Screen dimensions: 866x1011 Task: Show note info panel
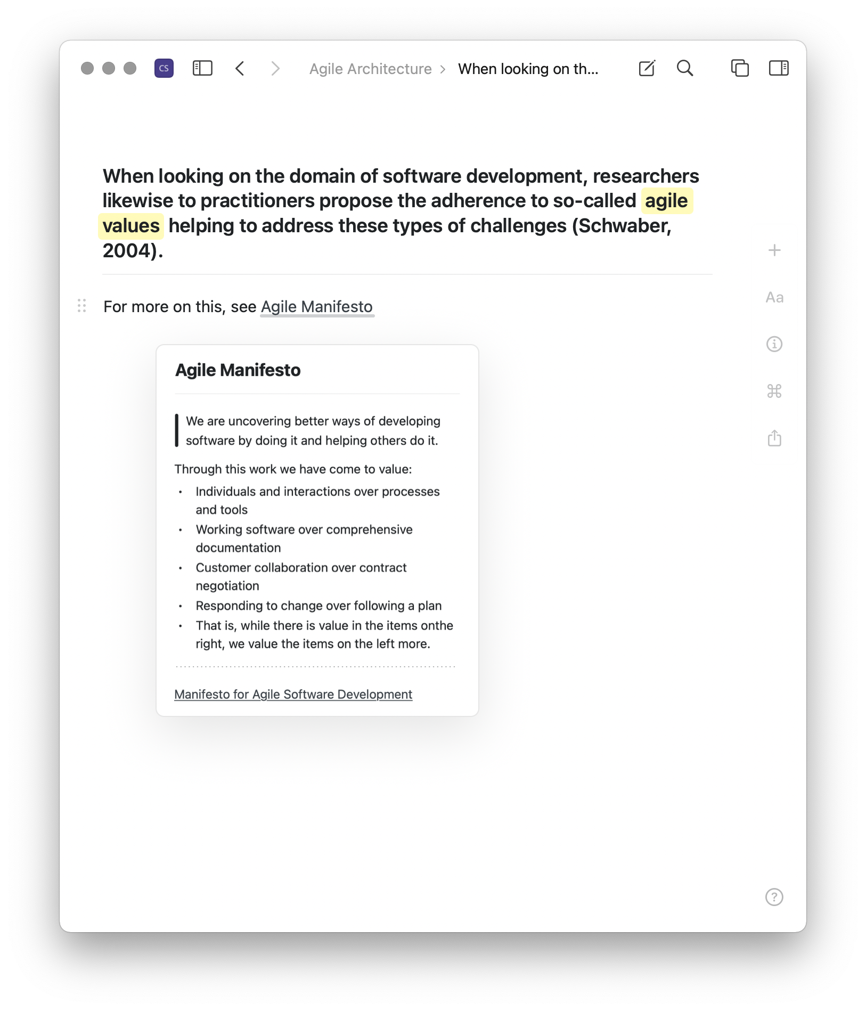774,344
